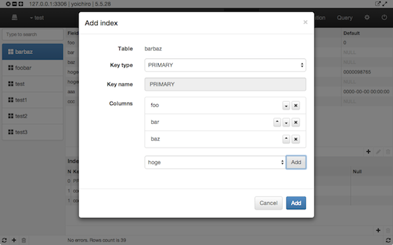Remove column baz from index
Screen dimensions: 393x245
pos(295,139)
